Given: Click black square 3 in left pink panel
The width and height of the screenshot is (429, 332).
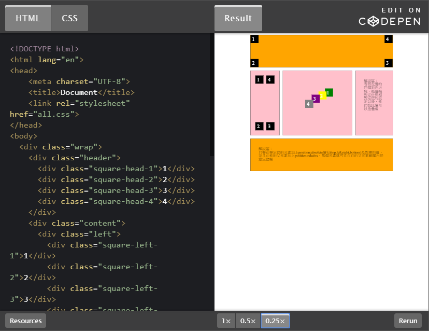Looking at the screenshot, I should [270, 126].
